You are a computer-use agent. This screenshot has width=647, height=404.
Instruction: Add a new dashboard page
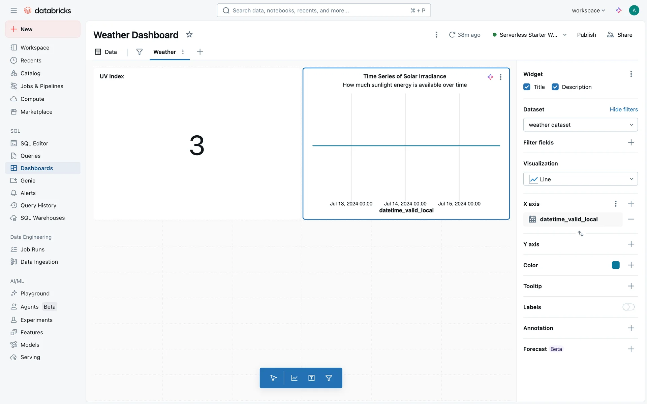tap(200, 52)
